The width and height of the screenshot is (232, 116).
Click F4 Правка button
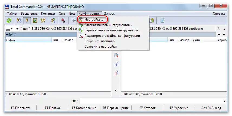pos(52,108)
